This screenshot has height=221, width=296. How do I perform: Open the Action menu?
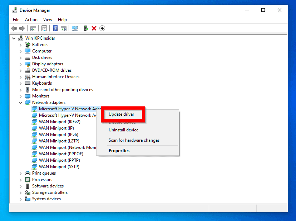(31, 20)
